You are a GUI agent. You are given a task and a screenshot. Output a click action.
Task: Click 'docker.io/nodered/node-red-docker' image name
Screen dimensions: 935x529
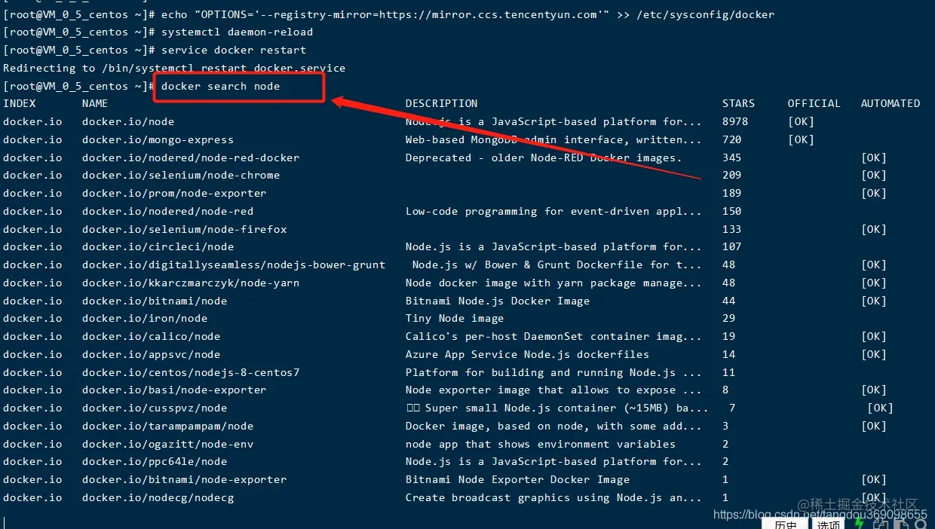(x=191, y=157)
